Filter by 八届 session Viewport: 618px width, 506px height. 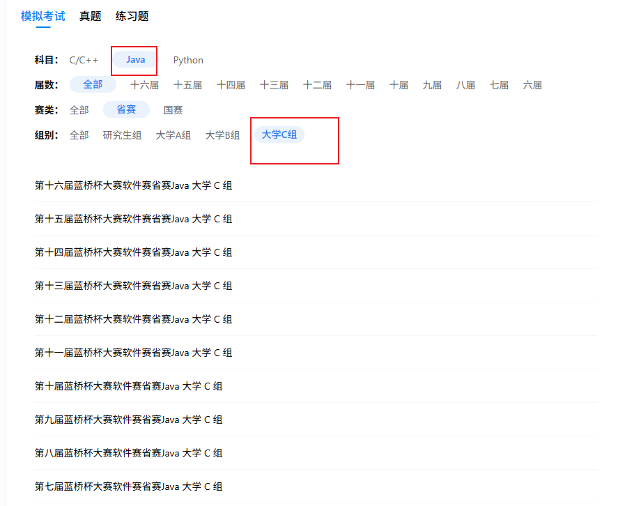[465, 85]
